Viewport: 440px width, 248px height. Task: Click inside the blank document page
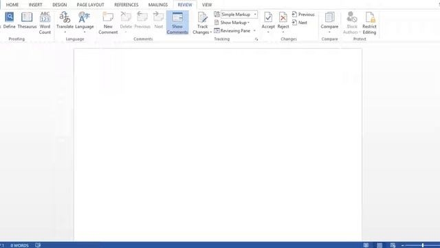click(x=218, y=145)
